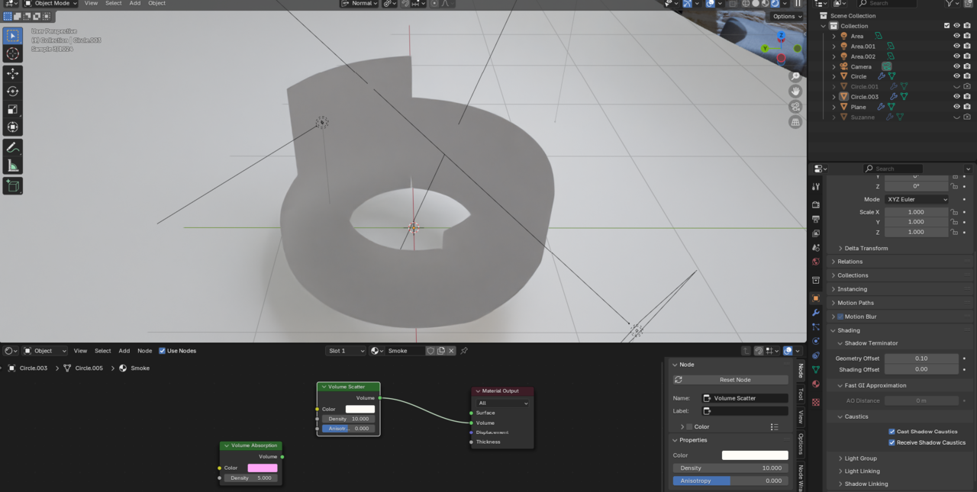Open the Output properties tab
977x492 pixels.
tap(816, 219)
